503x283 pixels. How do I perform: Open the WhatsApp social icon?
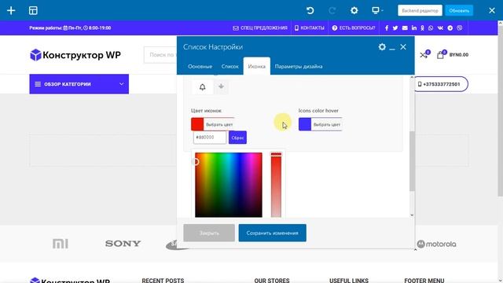(x=431, y=28)
